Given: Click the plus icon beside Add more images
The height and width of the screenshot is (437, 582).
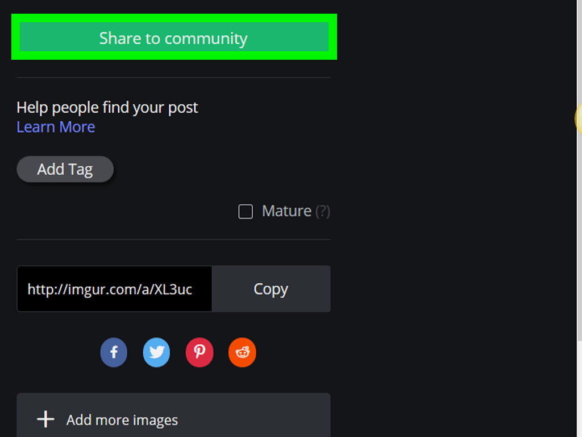Looking at the screenshot, I should [x=45, y=419].
